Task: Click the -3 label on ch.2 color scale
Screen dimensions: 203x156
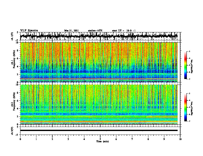Action: point(189,94)
